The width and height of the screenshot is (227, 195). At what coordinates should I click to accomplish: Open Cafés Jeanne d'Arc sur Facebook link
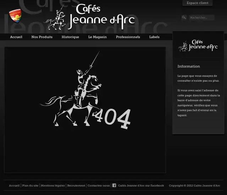[x=141, y=185]
